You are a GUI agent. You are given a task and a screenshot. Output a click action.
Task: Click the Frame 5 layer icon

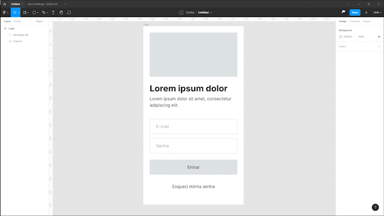10,41
